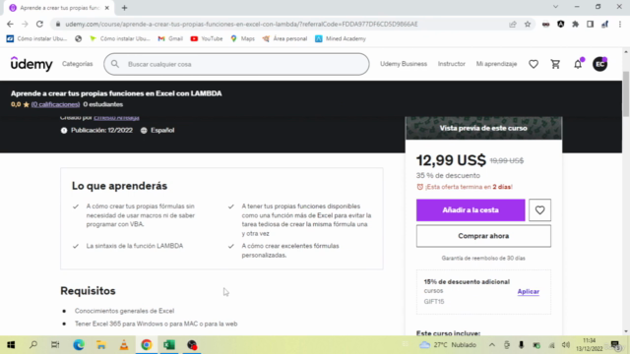Open the tab search chevron
The width and height of the screenshot is (630, 354).
tap(555, 7)
